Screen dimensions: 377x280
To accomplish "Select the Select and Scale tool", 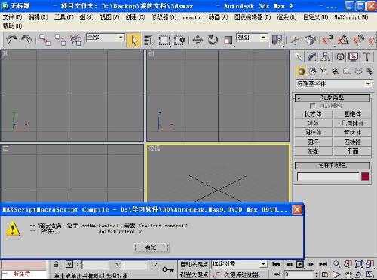I will coord(228,40).
